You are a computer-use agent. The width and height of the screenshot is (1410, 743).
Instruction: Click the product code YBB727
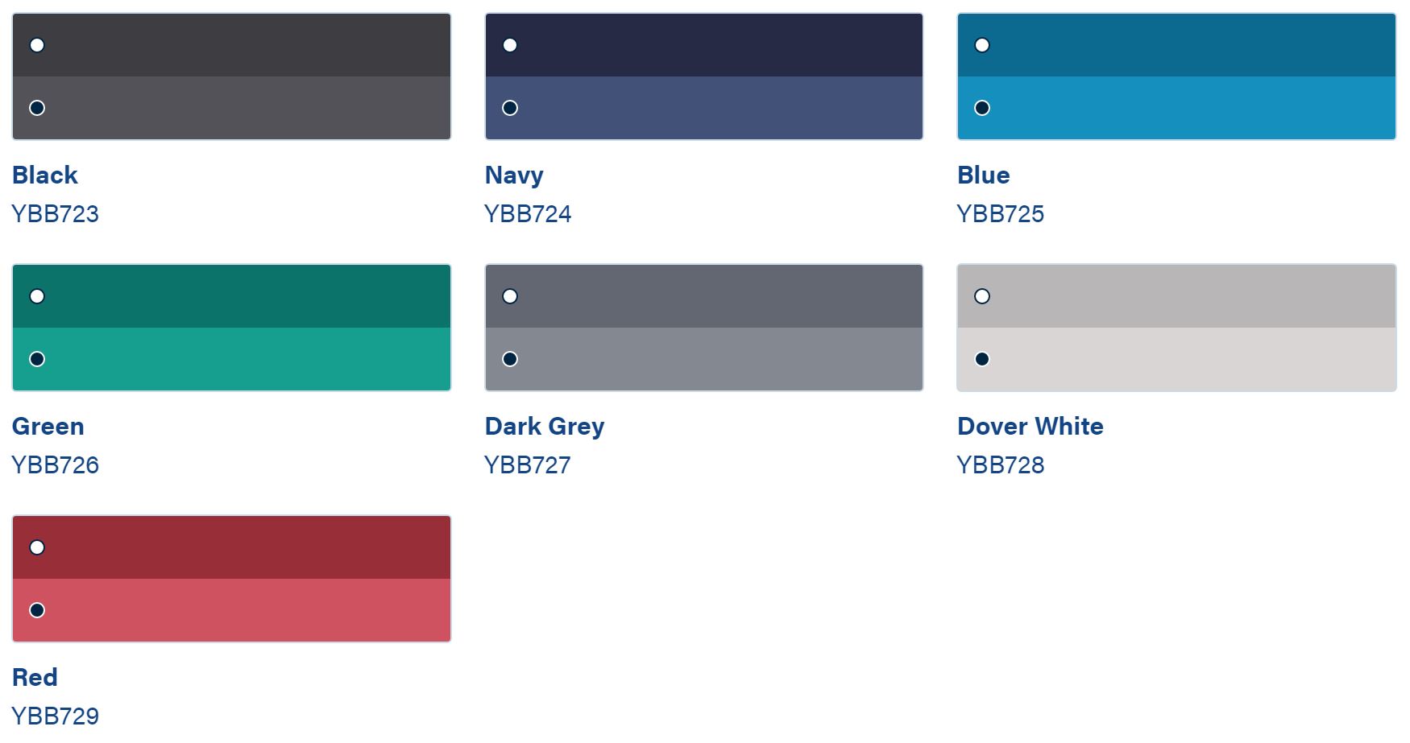coord(527,465)
